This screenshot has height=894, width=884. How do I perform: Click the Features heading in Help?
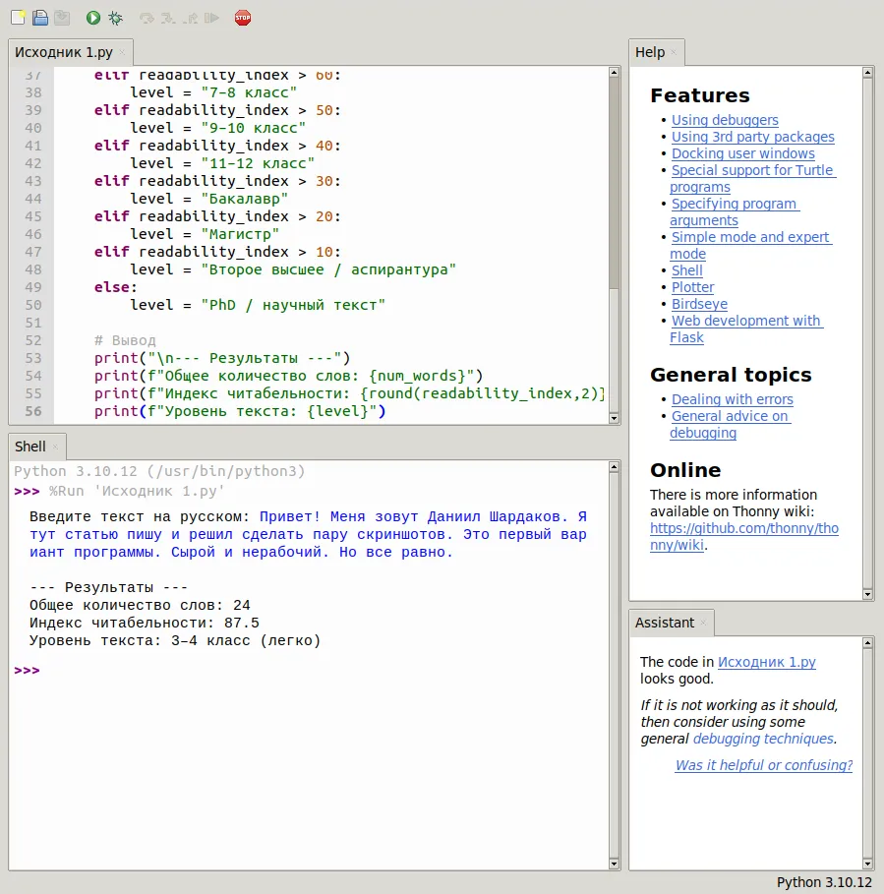coord(700,95)
